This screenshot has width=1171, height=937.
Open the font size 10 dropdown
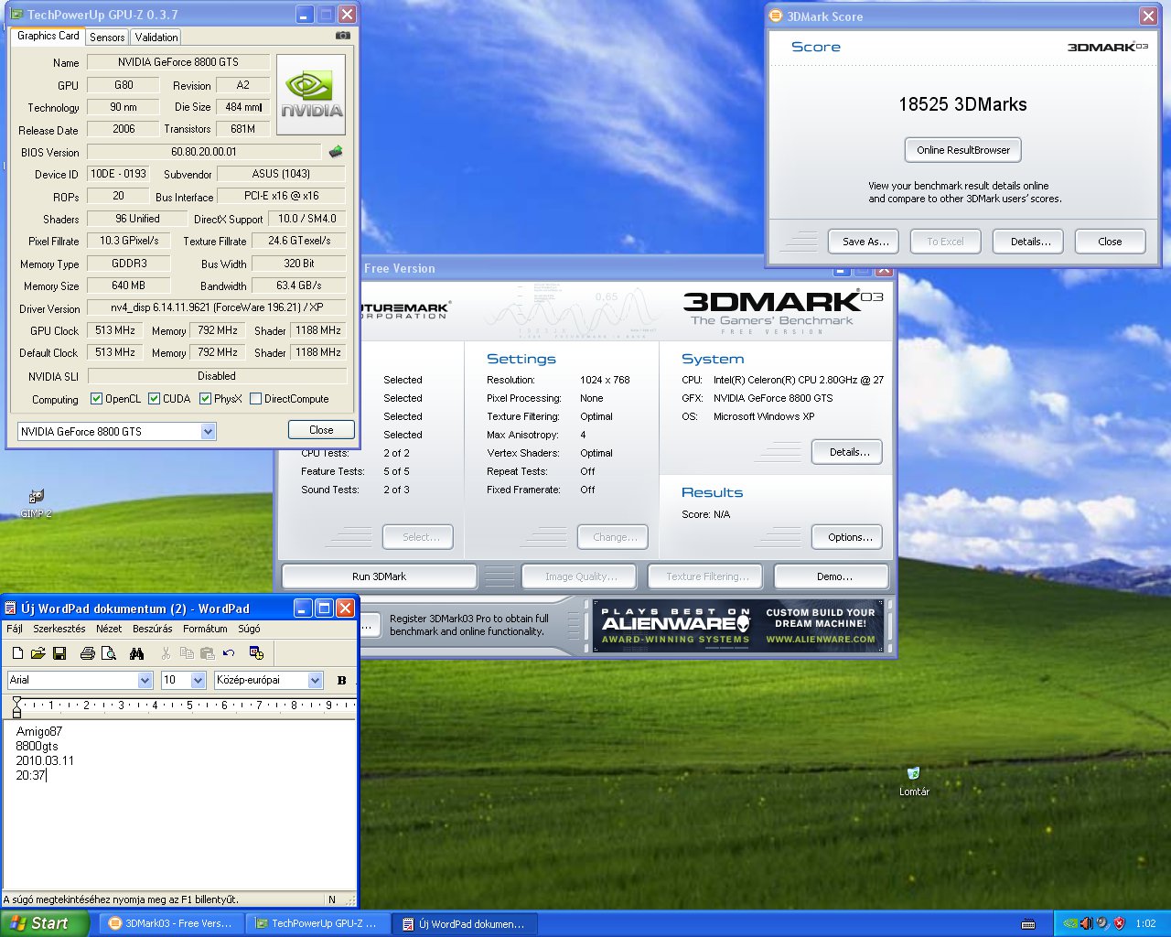198,680
